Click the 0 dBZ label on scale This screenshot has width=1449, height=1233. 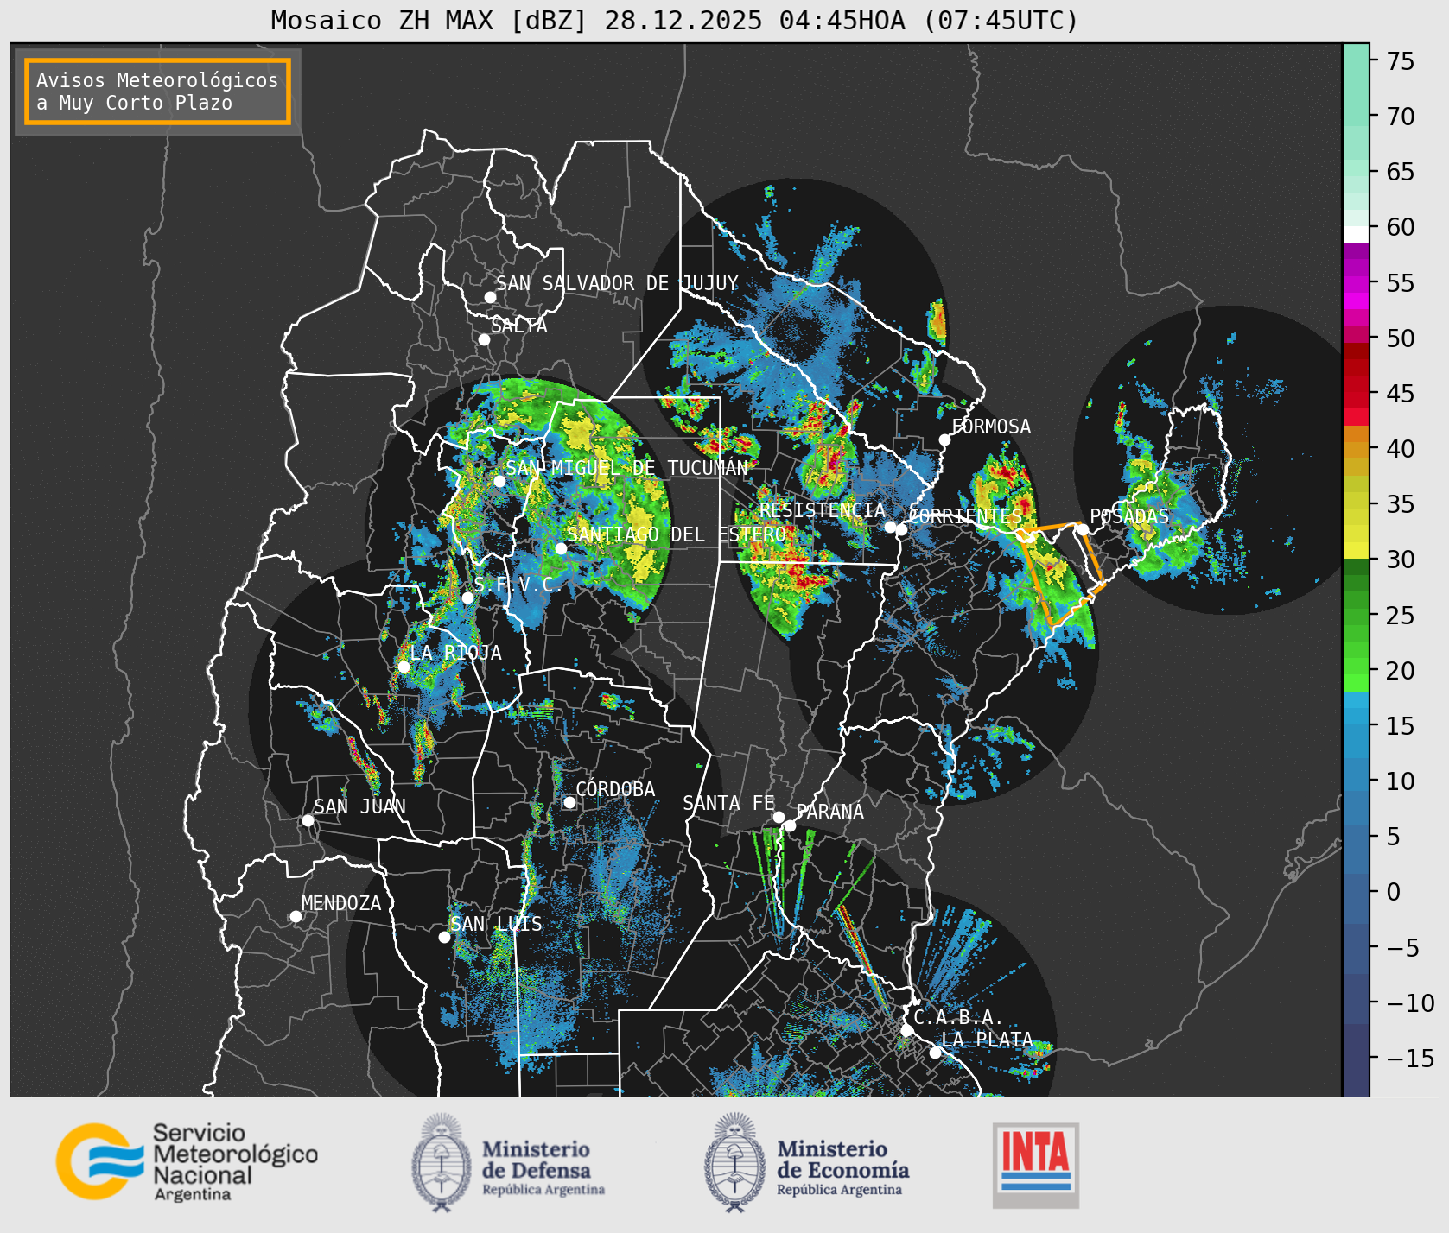pos(1393,892)
